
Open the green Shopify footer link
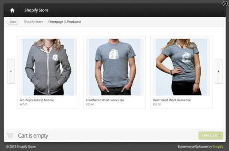pos(218,147)
